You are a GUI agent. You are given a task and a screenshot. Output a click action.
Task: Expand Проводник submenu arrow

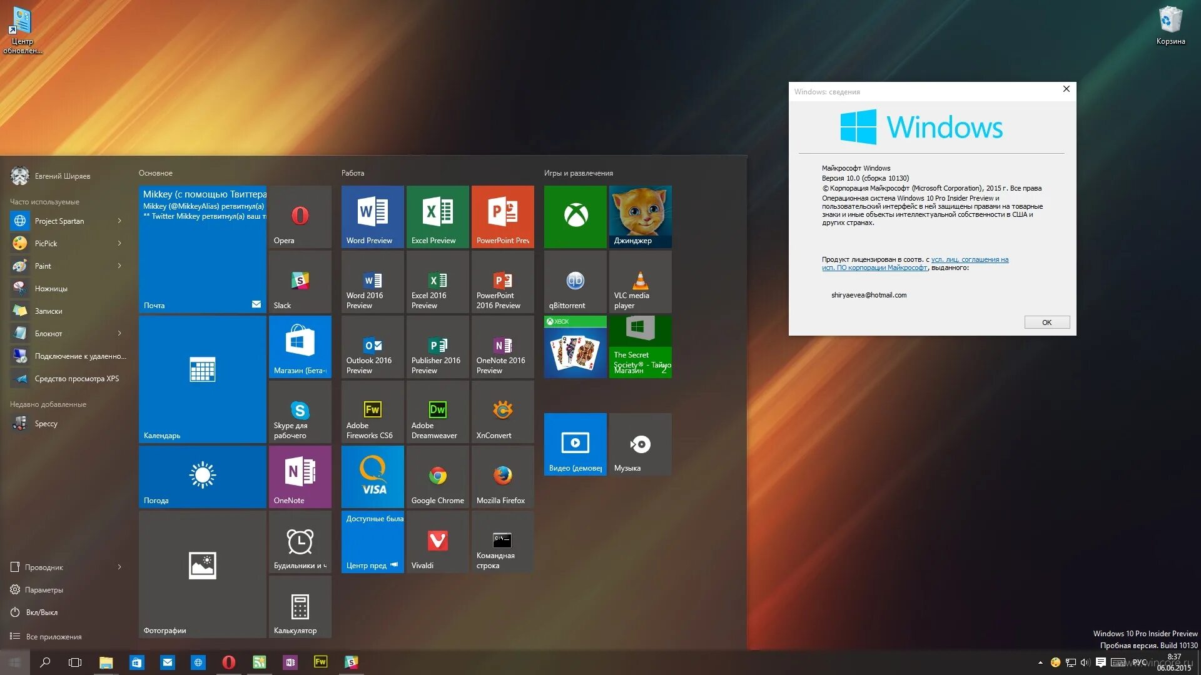(x=119, y=567)
